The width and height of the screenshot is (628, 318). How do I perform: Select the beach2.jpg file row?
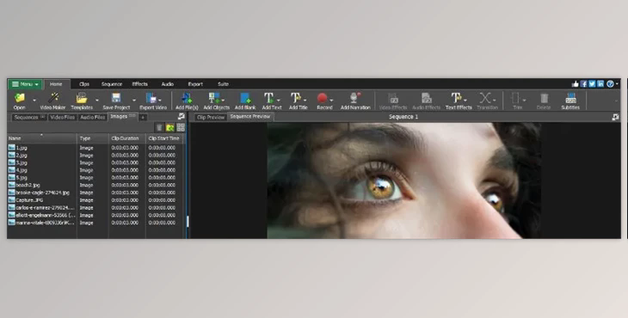pos(96,185)
